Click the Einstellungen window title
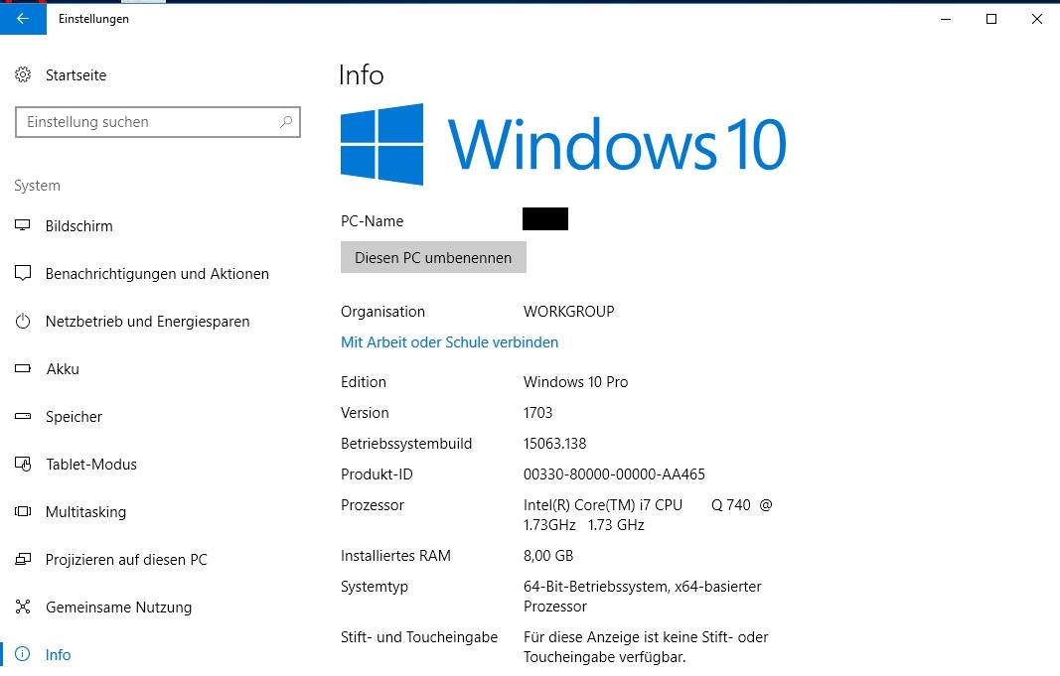1060x676 pixels. 93,19
